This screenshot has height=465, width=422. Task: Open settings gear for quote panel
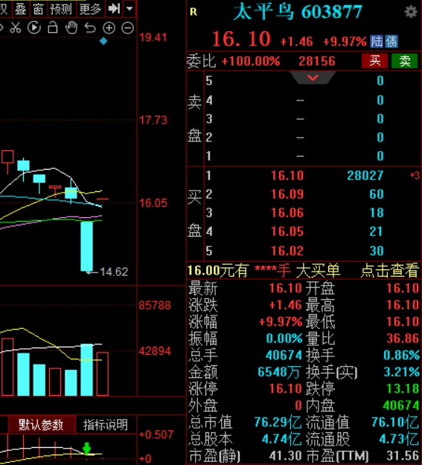(x=411, y=12)
